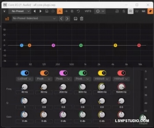Toggle band 2 orange switch
Image resolution: width=154 pixels, height=128 pixels.
click(x=44, y=73)
